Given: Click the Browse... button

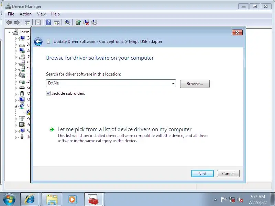Looking at the screenshot, I should pyautogui.click(x=195, y=84).
